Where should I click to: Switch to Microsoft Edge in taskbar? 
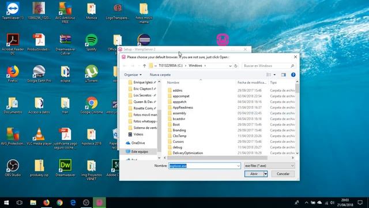coord(73,203)
